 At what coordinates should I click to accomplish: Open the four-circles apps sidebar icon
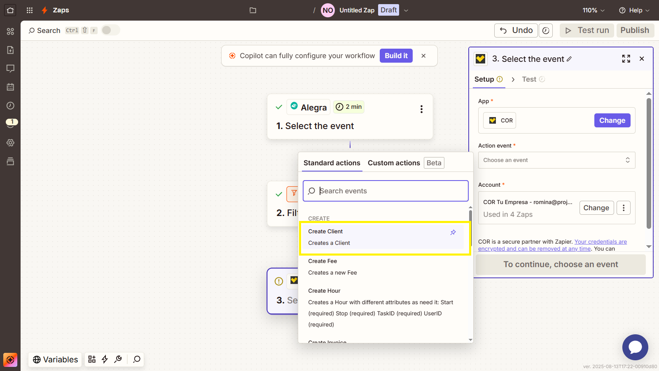click(x=10, y=31)
